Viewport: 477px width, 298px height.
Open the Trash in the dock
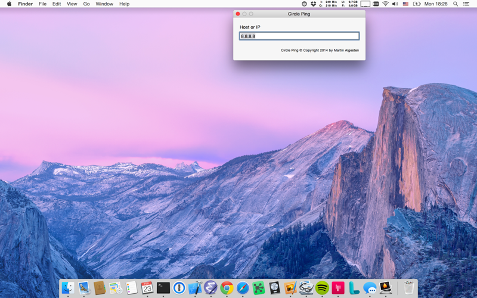coord(409,288)
